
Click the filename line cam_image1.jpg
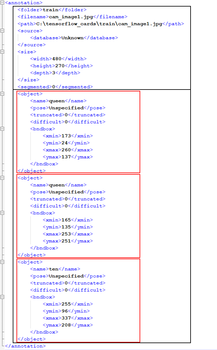coord(72,17)
